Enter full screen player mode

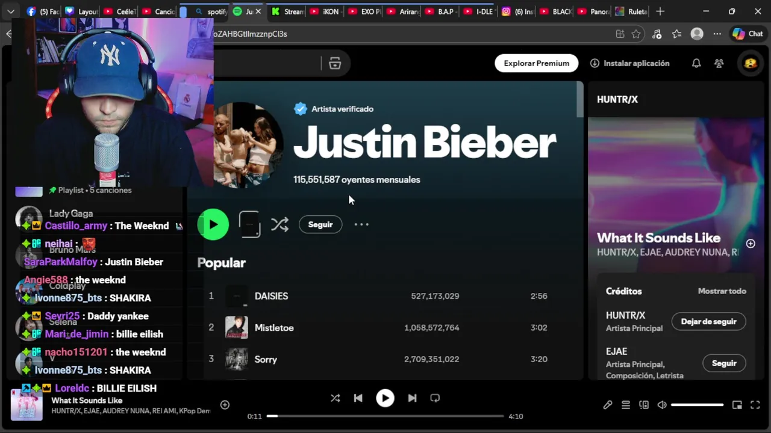pos(755,405)
